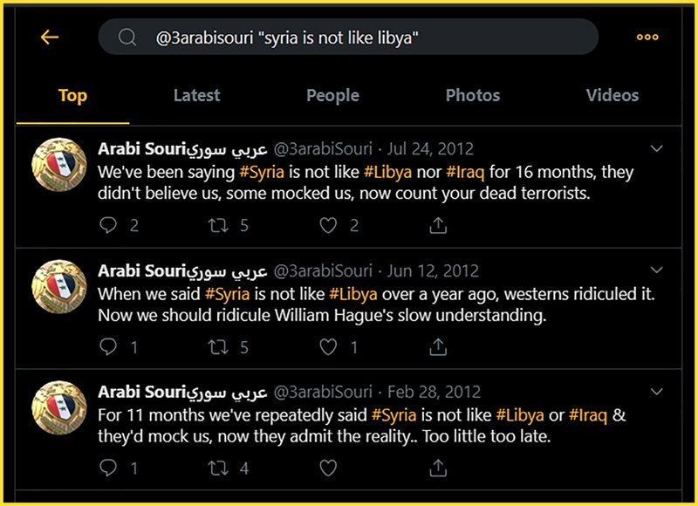This screenshot has height=506, width=698.
Task: Reply to the William Hague tweet
Action: pos(107,346)
